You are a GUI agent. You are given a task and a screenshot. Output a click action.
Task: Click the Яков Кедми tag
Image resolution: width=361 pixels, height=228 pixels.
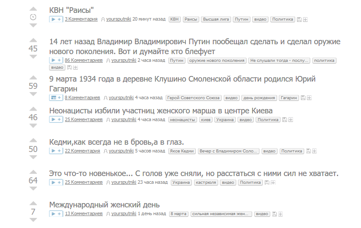click(182, 151)
